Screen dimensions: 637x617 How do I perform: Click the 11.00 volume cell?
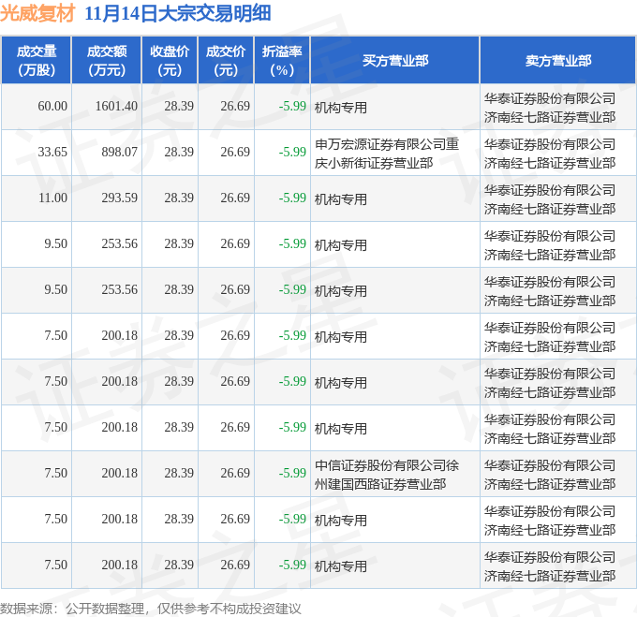[x=52, y=198]
